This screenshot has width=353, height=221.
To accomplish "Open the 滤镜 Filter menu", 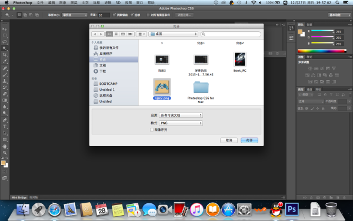I will pyautogui.click(x=108, y=3).
